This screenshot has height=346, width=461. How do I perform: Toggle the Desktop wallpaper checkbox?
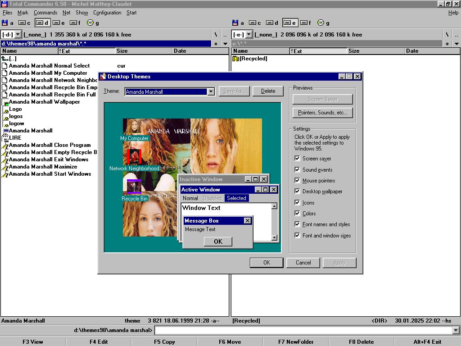(x=297, y=191)
